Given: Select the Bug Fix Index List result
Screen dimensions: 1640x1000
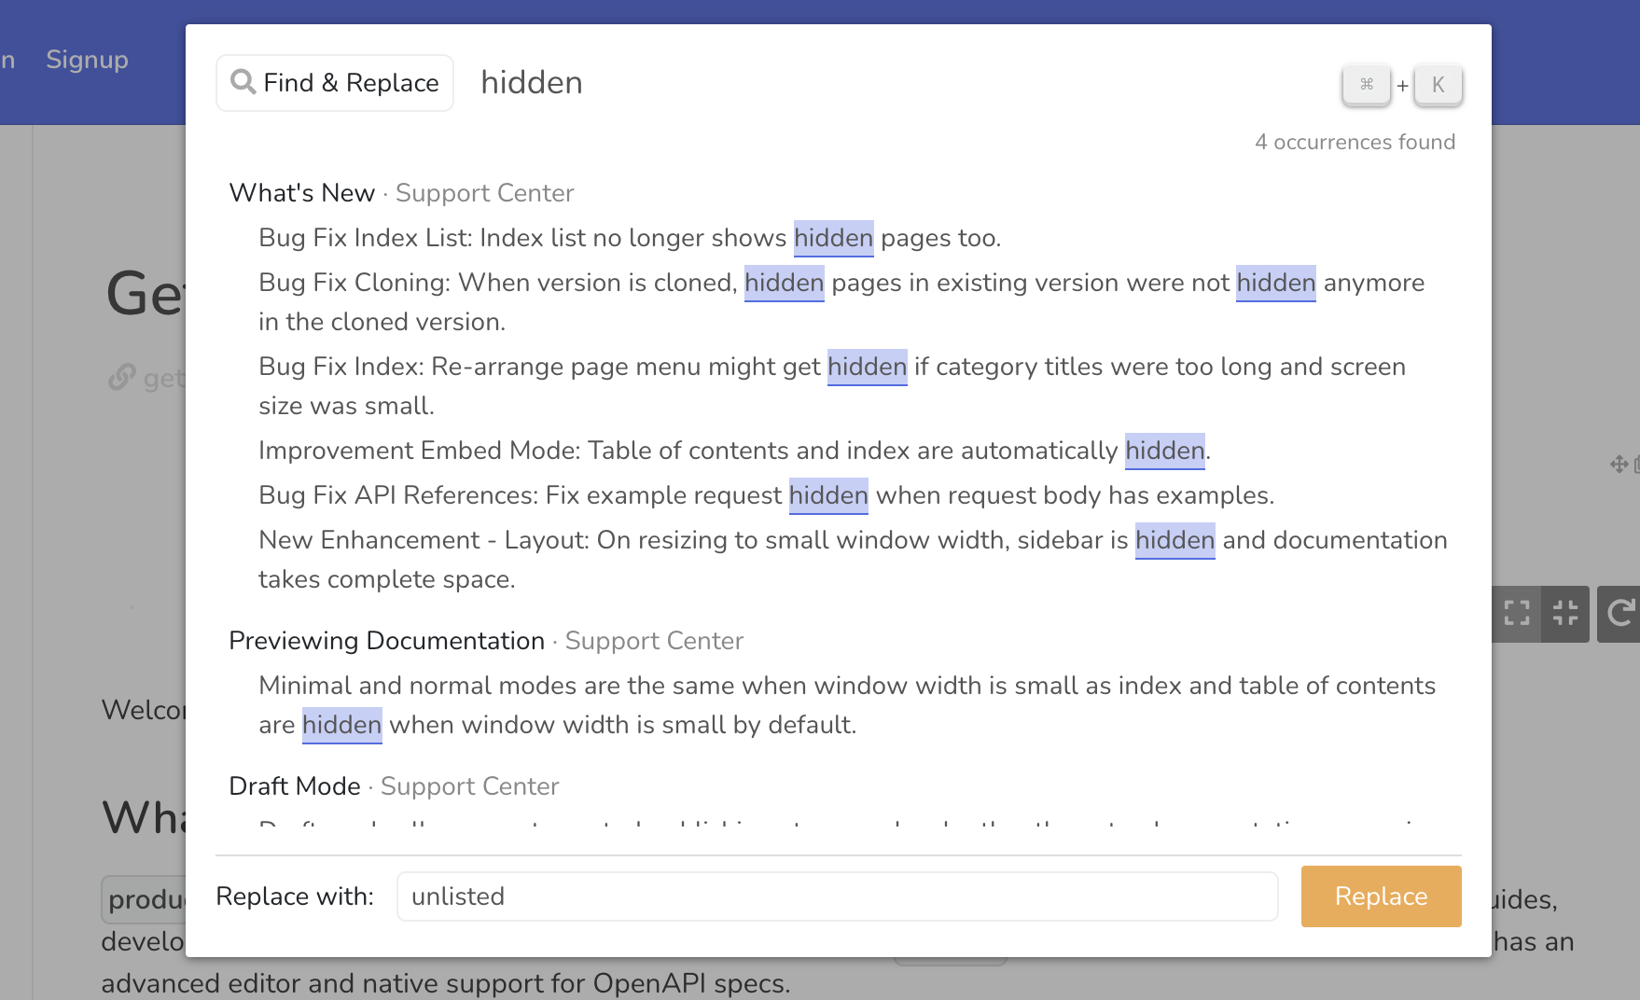Looking at the screenshot, I should point(629,238).
